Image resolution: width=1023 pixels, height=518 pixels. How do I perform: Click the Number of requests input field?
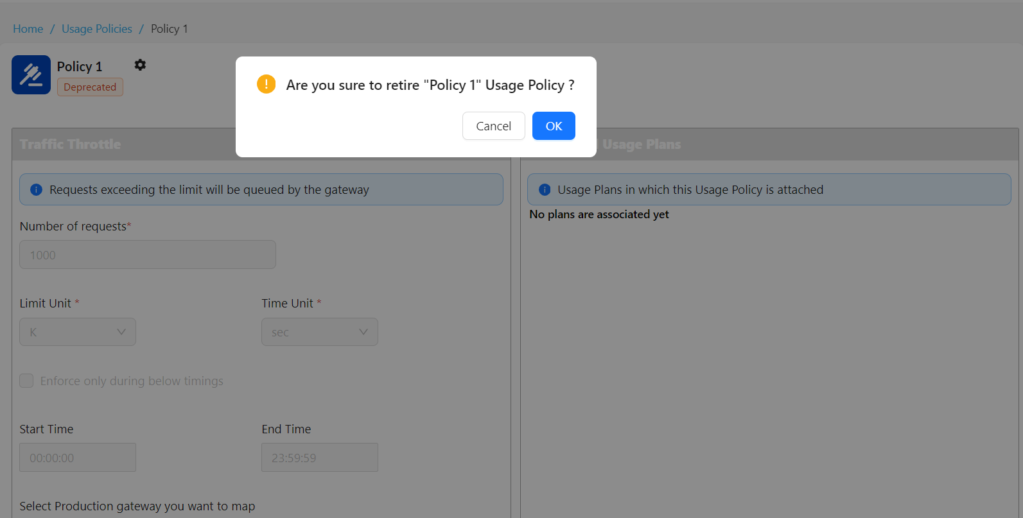tap(147, 255)
